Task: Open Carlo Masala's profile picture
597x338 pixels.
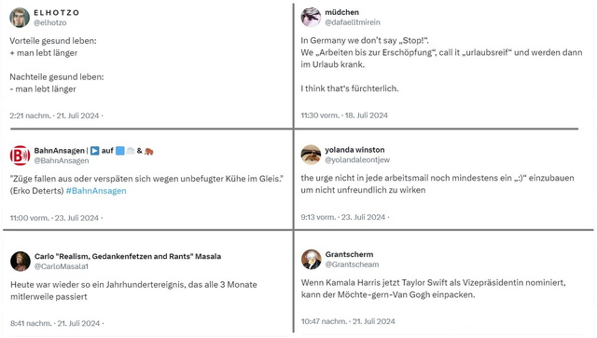Action: pos(21,262)
